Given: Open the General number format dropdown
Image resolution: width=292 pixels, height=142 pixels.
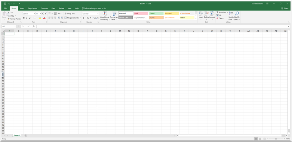Looking at the screenshot, I should (x=90, y=14).
